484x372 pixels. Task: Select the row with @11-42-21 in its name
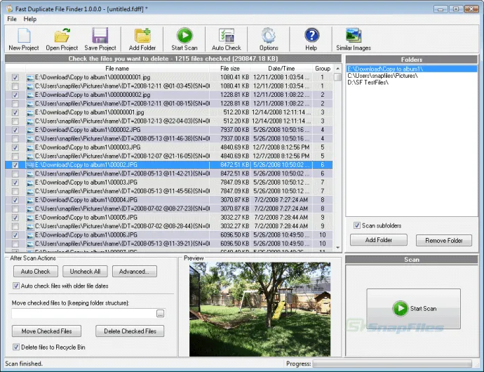[169, 173]
